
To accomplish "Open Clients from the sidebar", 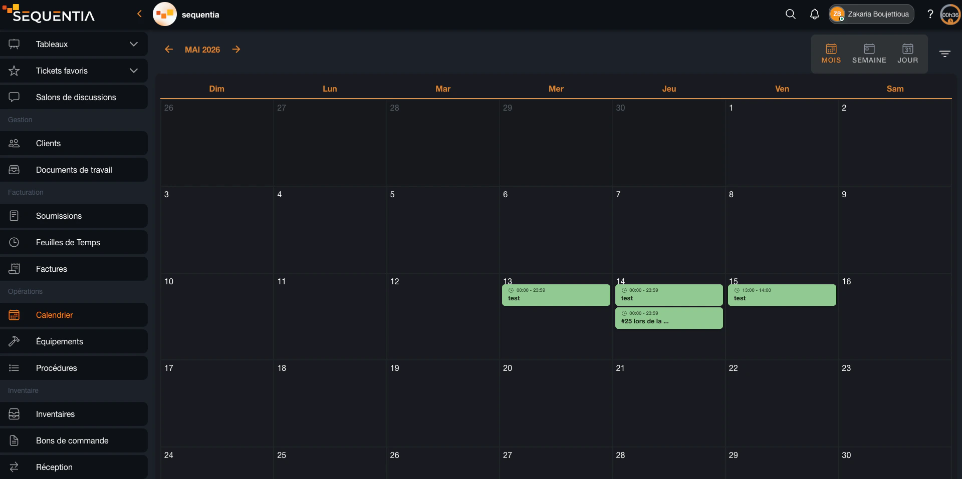I will (74, 143).
